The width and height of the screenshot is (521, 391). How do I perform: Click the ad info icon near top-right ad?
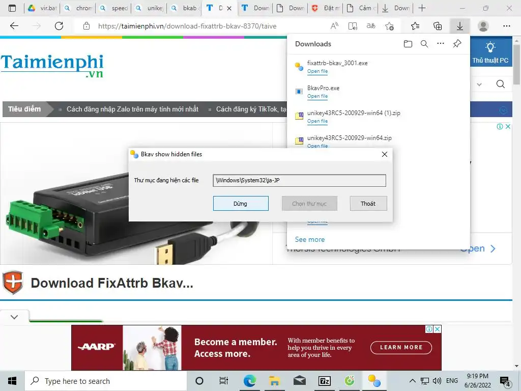click(x=500, y=126)
